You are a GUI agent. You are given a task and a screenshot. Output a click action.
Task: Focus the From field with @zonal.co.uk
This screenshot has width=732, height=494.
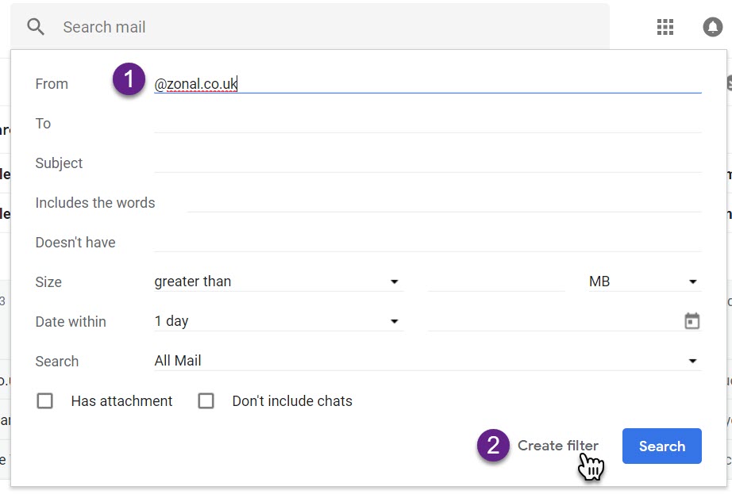click(x=428, y=84)
